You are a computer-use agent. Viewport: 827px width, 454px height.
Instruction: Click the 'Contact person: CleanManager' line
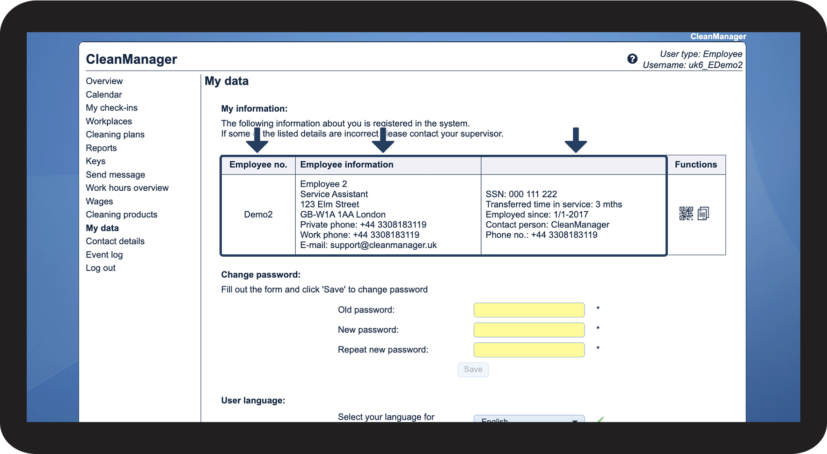[x=548, y=225]
